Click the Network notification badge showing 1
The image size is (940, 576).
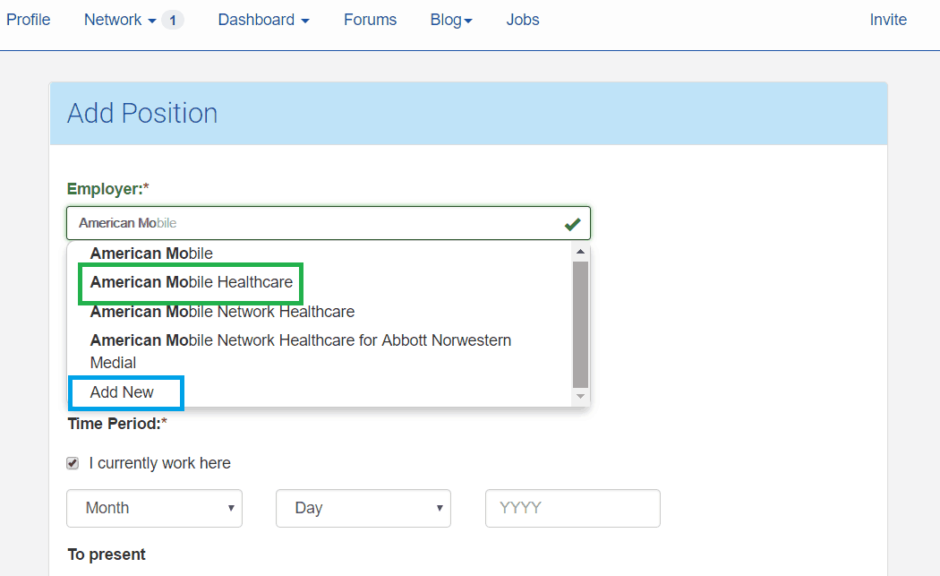(173, 21)
